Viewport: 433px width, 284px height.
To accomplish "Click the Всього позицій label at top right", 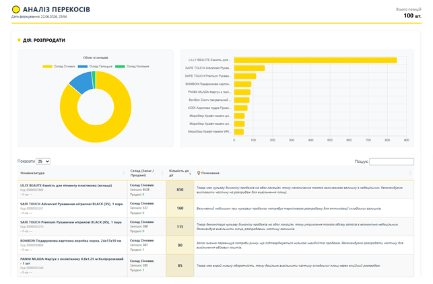I will coord(409,9).
